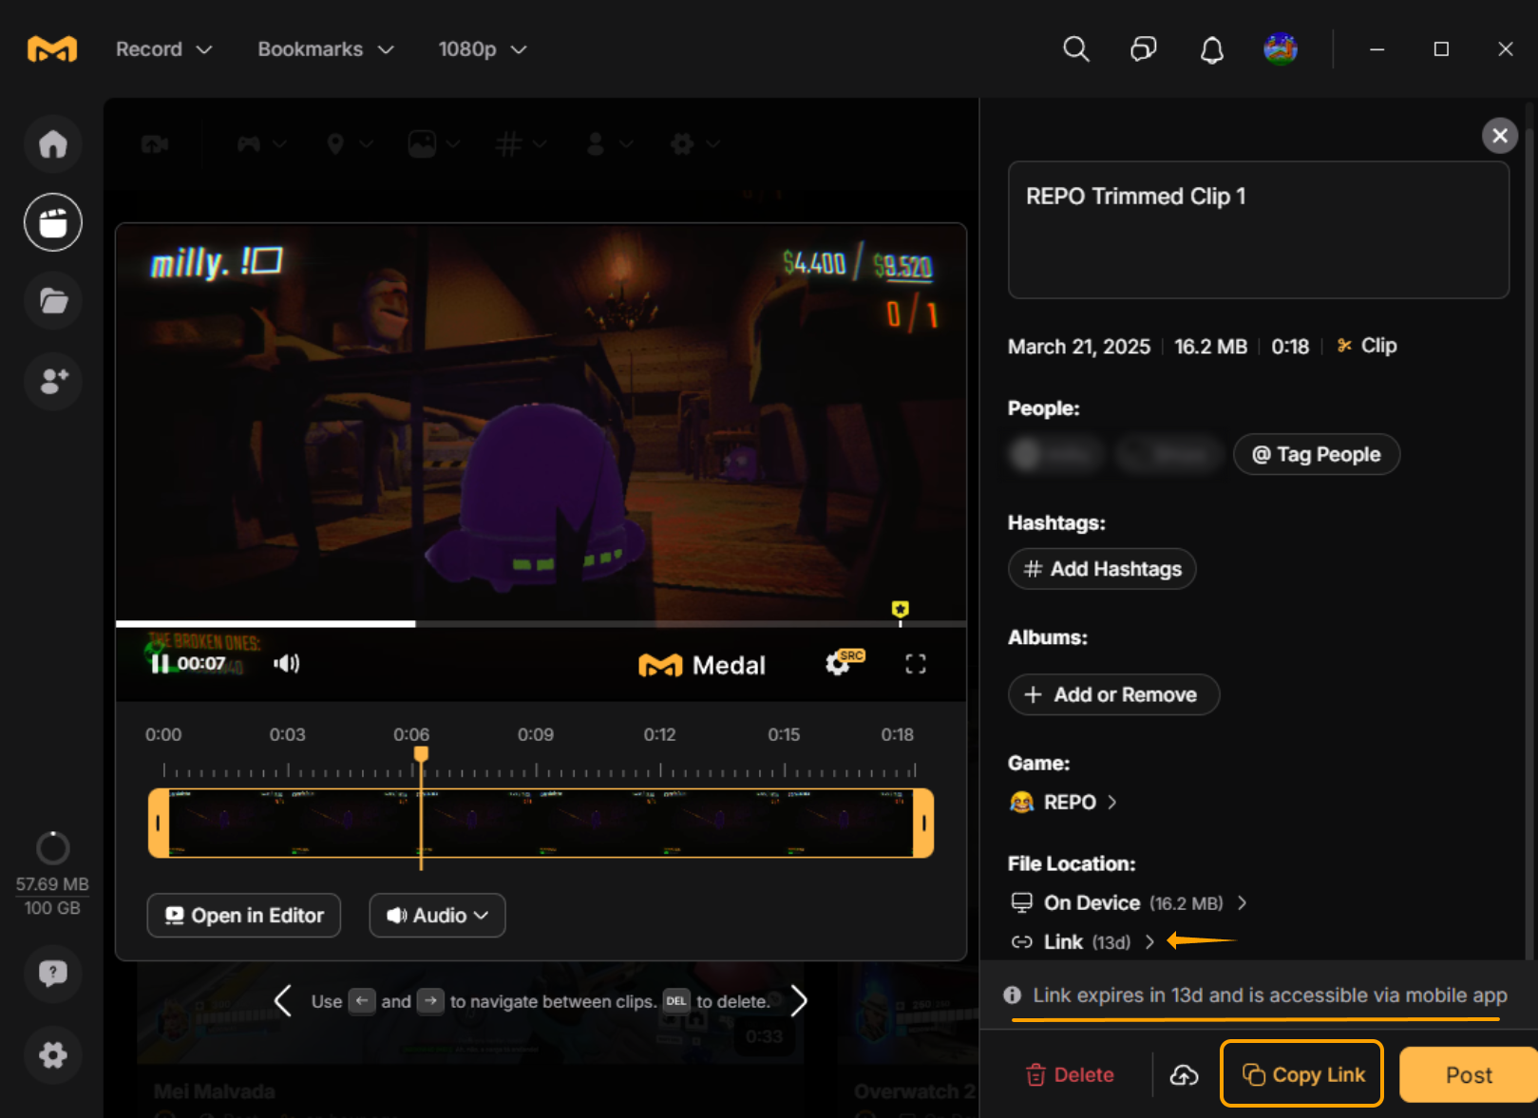This screenshot has width=1538, height=1118.
Task: Open the Record dropdown menu
Action: [163, 49]
